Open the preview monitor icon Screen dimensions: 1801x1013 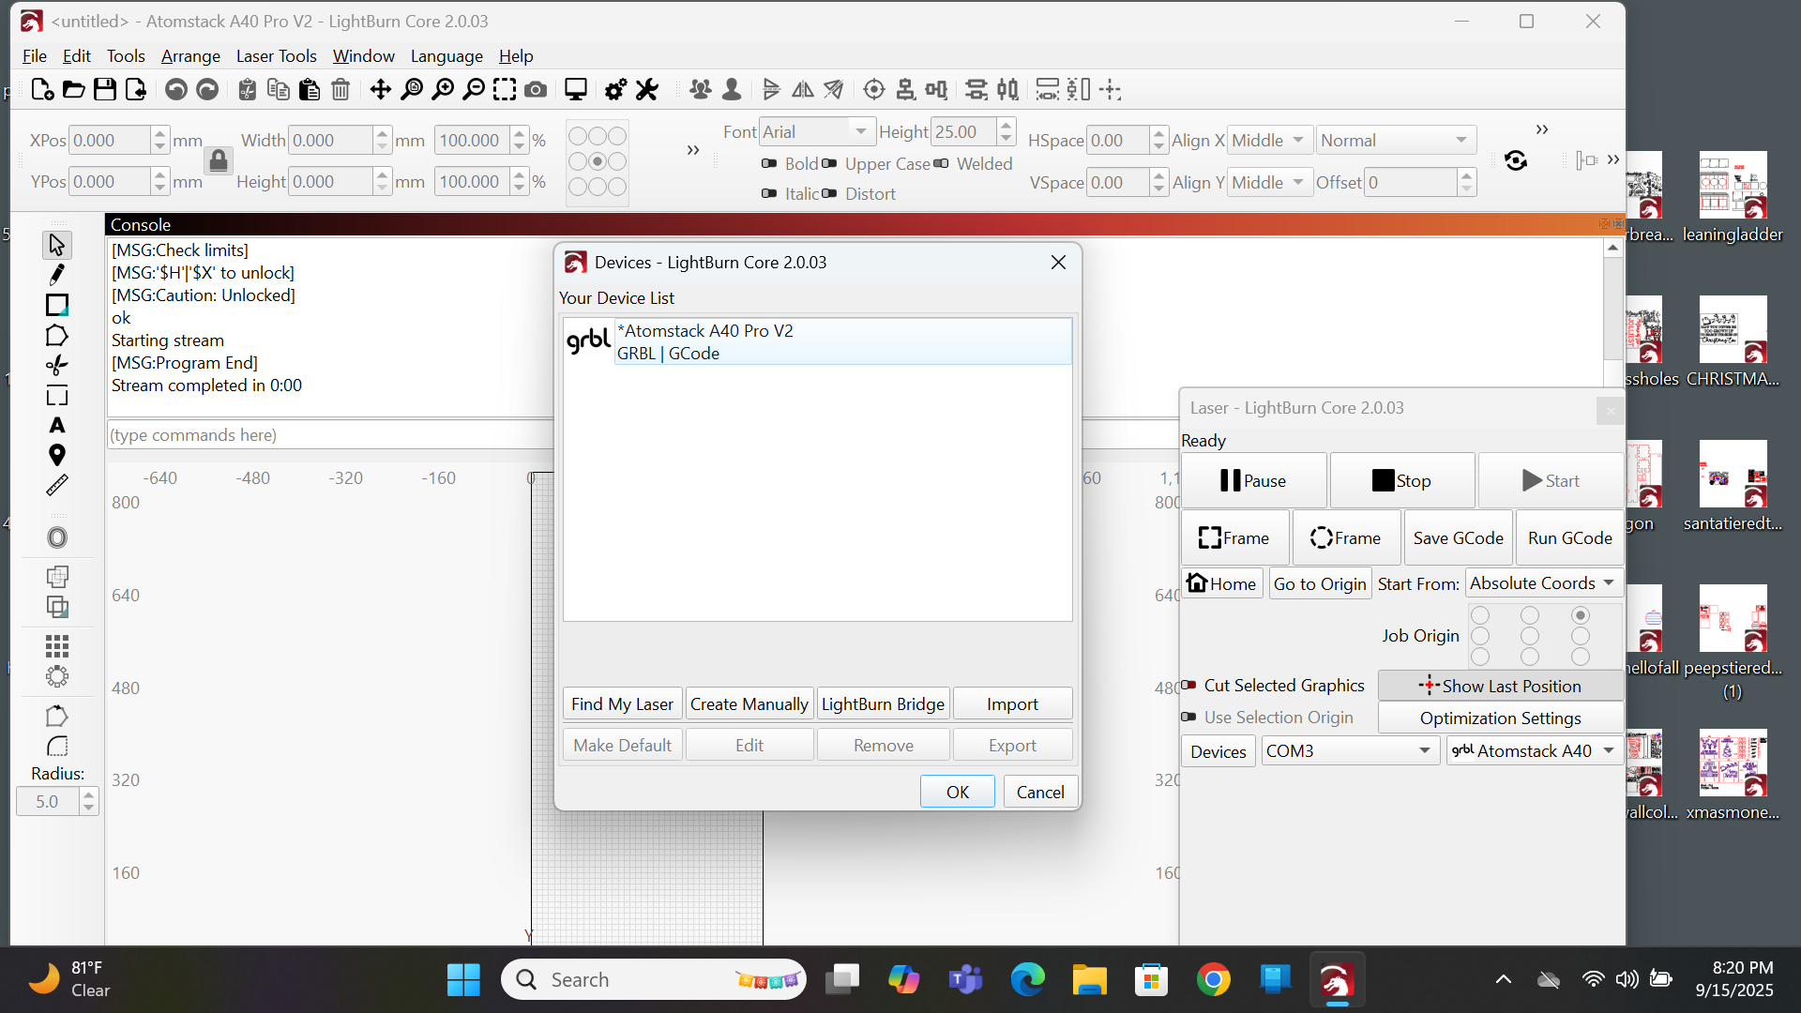click(x=576, y=90)
